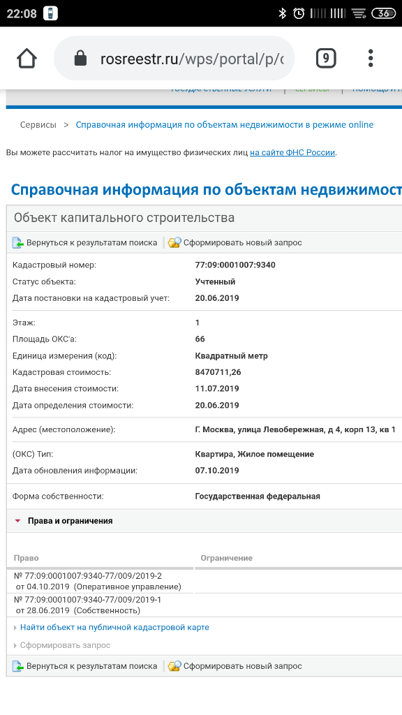Screen dimensions: 402x715
Task: Click the bottom Сформировать новый запрос icon
Action: 174,666
